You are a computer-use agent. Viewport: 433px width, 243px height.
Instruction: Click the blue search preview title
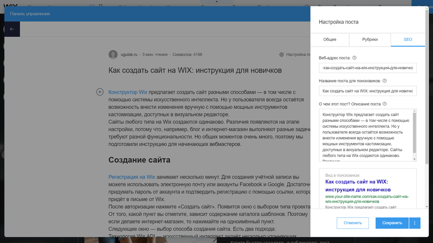tap(357, 186)
